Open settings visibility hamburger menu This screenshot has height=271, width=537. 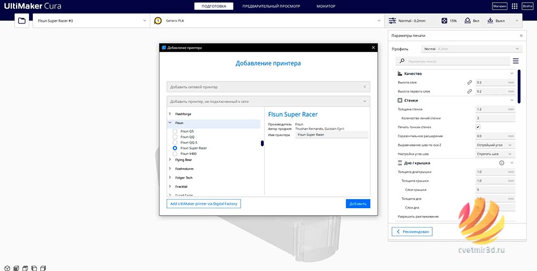click(516, 61)
